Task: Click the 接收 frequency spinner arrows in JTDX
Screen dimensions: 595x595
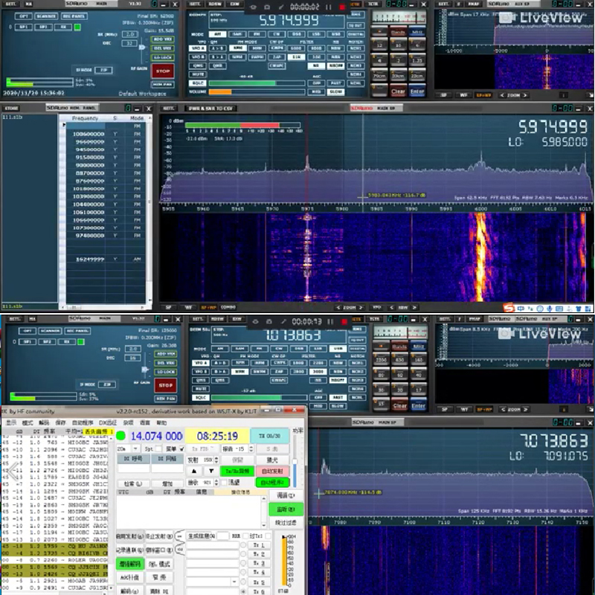Action: click(216, 482)
